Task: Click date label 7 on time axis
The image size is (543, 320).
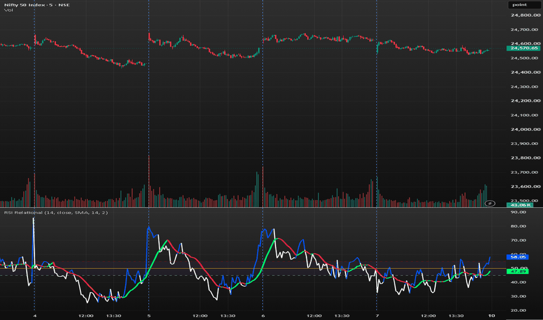Action: point(377,316)
